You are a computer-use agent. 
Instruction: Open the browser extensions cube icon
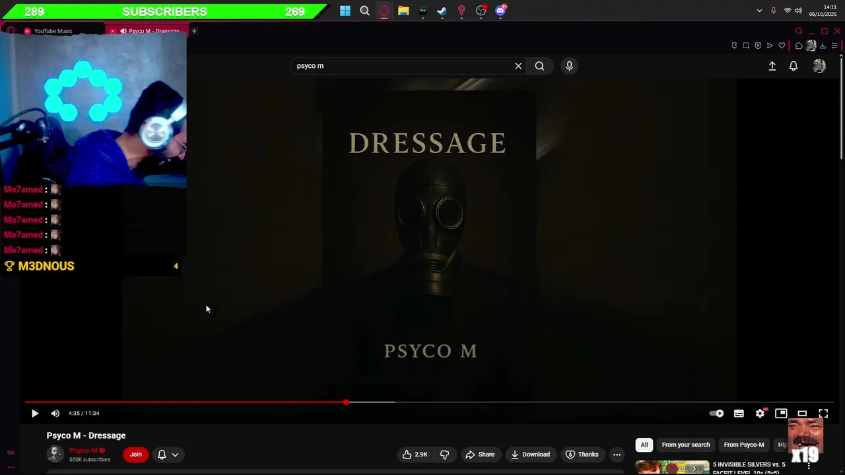(799, 46)
